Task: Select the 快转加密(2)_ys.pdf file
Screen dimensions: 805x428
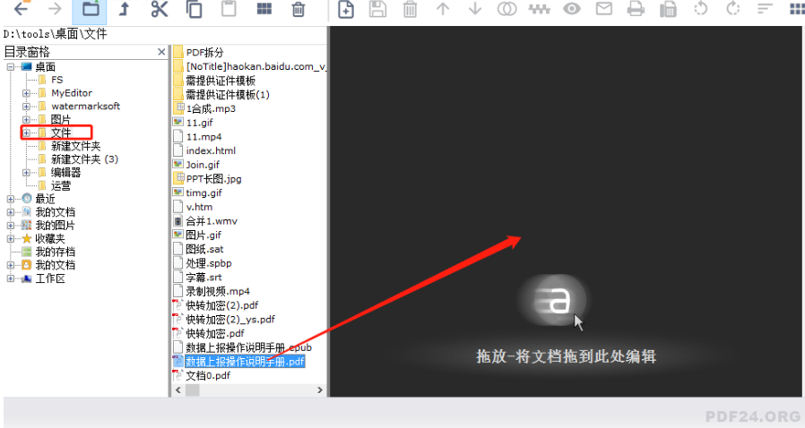Action: tap(230, 320)
